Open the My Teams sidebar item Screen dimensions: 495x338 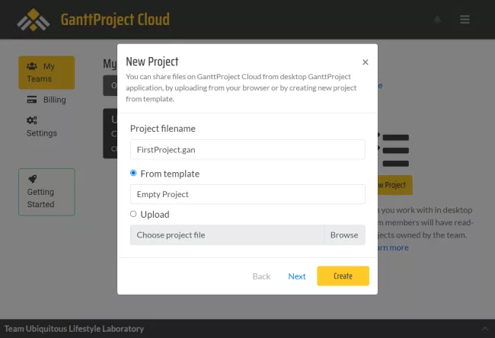pos(46,72)
